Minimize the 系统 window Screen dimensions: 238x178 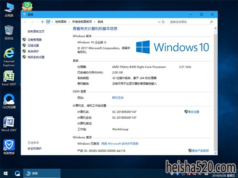click(191, 14)
